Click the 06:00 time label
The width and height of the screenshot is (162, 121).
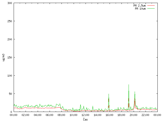(50, 115)
